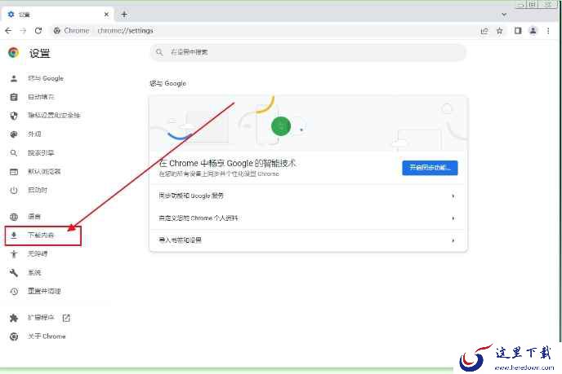Open the Accessibility sidebar section
This screenshot has height=374, width=562.
(x=38, y=254)
